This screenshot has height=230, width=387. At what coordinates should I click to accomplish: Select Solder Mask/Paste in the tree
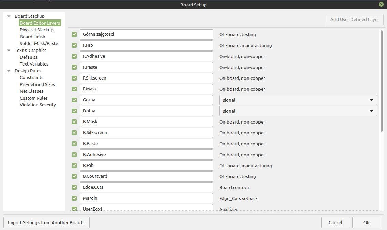pos(39,43)
